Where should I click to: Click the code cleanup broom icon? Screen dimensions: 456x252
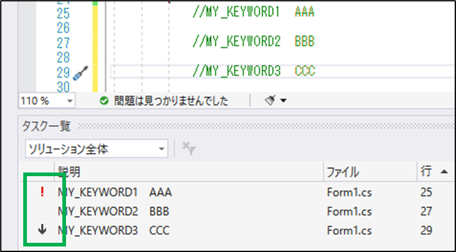(x=270, y=101)
